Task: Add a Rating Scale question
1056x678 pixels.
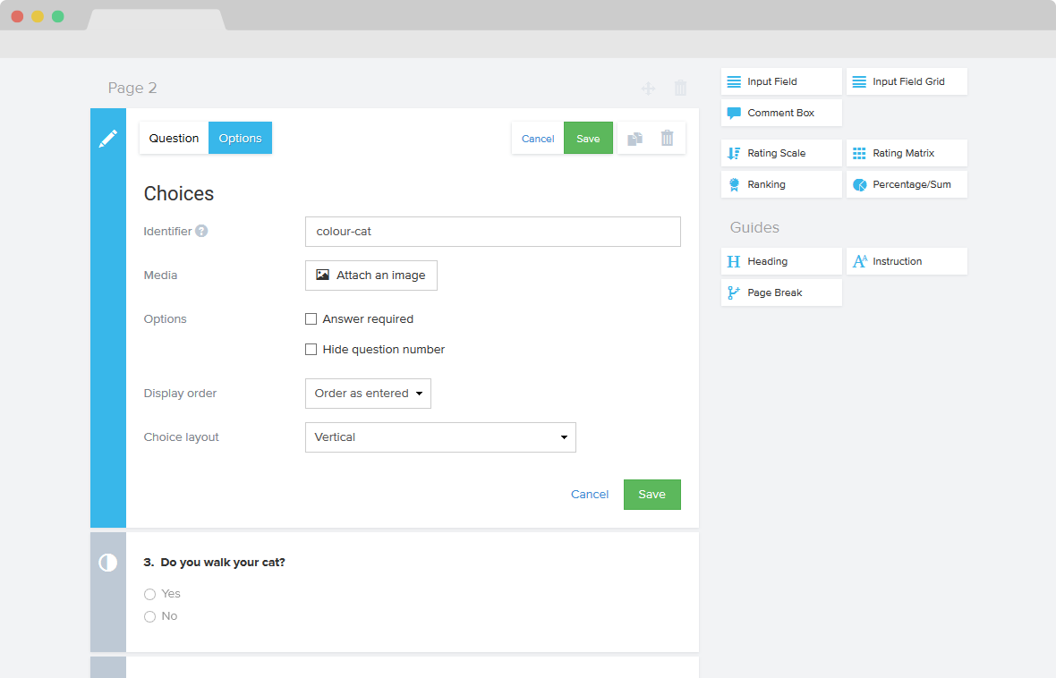Action: point(781,154)
